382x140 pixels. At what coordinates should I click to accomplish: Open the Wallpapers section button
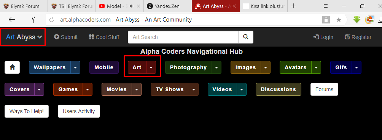(50, 67)
